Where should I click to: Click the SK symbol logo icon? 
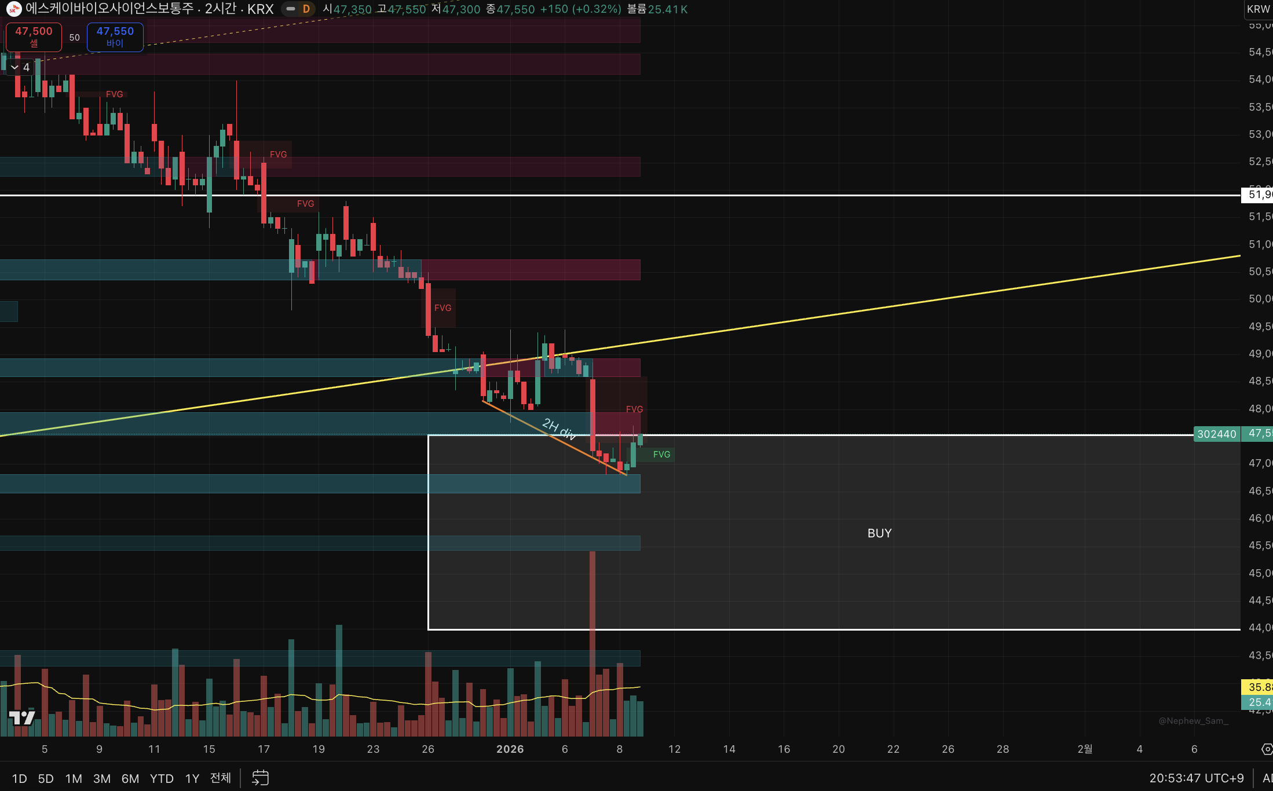coord(13,9)
